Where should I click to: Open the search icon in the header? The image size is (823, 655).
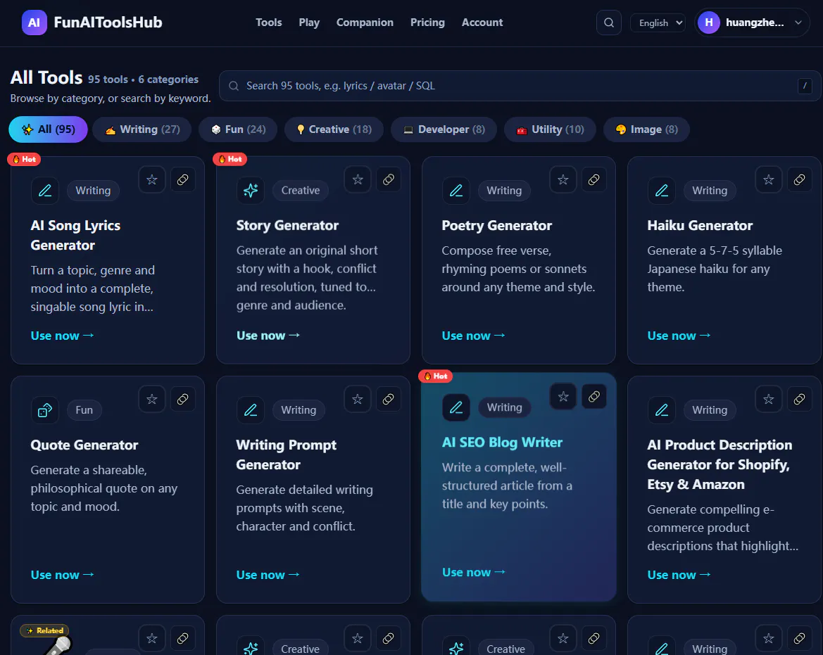point(609,23)
